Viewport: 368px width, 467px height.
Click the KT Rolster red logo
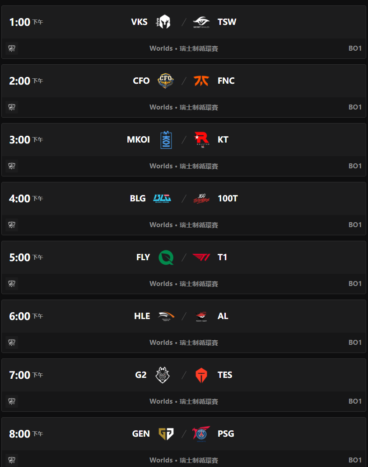201,140
